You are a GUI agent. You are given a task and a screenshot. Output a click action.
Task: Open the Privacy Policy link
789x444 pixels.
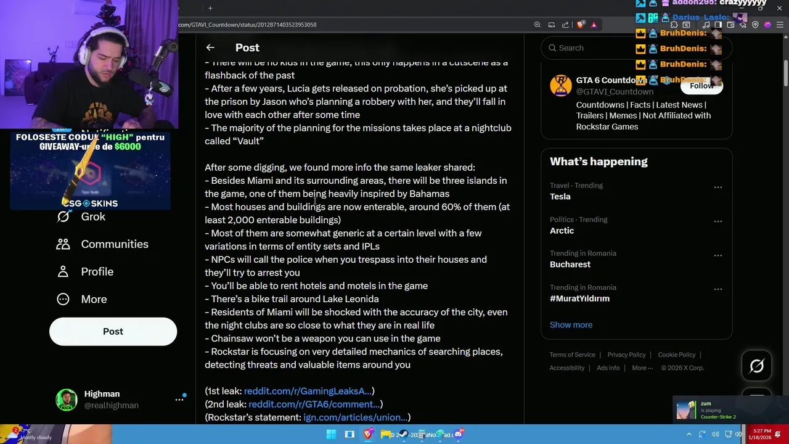626,355
